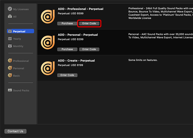
Task: Click the Monthly calendar icon
Action: tap(10, 46)
